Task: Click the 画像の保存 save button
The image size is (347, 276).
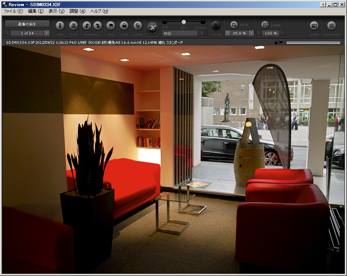Action: click(26, 24)
